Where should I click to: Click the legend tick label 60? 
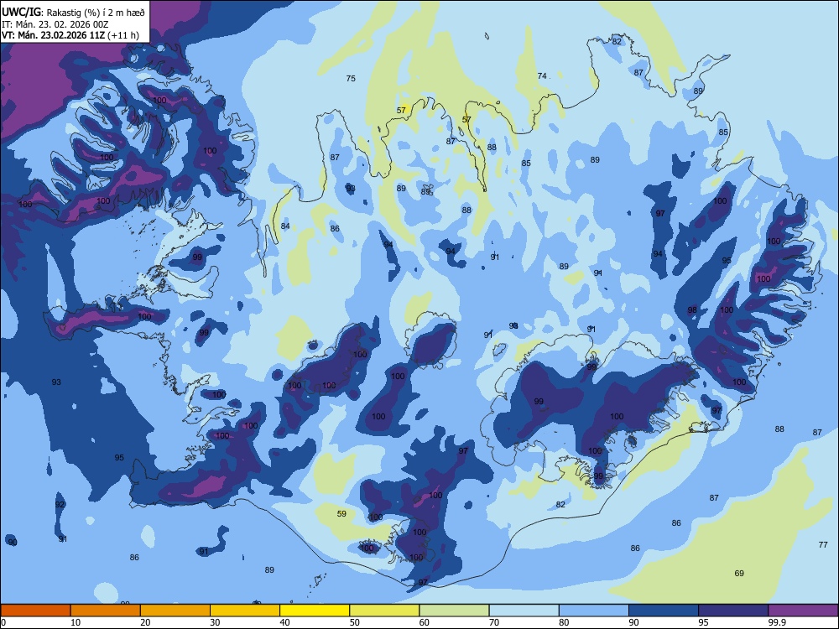click(425, 622)
